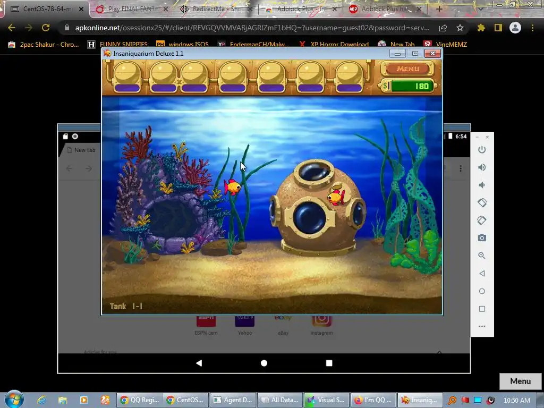Switch to the Adblock Plus tab that has the red ABP icon
This screenshot has width=544, height=408.
pos(386,9)
